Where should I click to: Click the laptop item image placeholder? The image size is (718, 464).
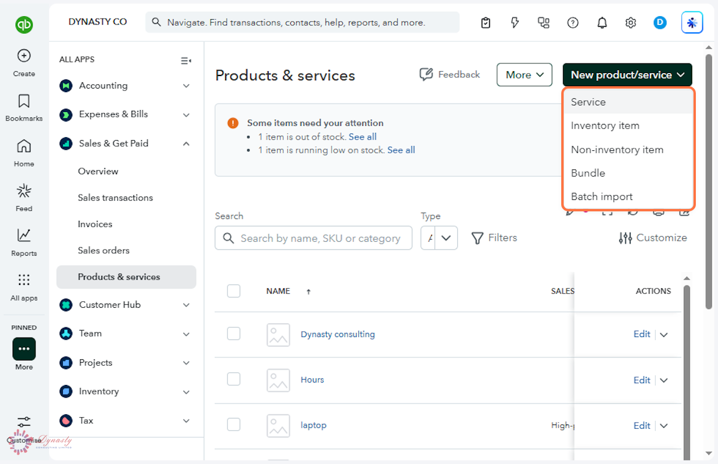point(278,426)
